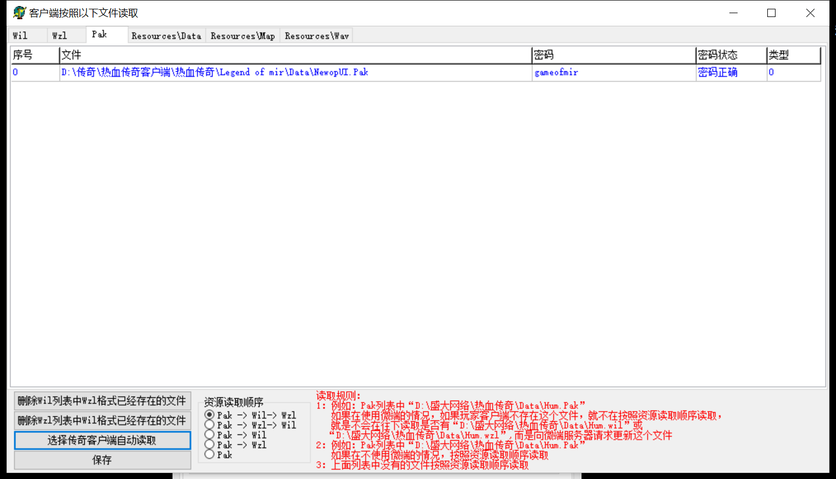Screen dimensions: 836x479
Task: Switch to the Resources\Data tab
Action: click(166, 36)
